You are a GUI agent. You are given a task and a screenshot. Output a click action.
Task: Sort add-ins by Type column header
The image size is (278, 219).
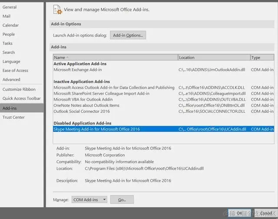tap(262, 58)
